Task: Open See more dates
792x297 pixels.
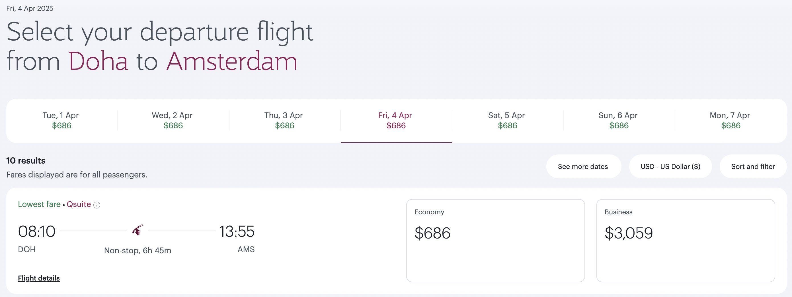Action: point(583,166)
